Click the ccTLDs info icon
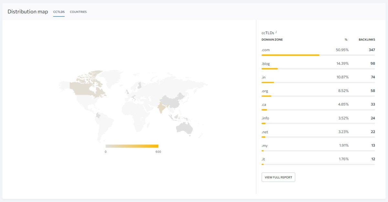Viewport: 388px width, 202px height. pyautogui.click(x=276, y=32)
